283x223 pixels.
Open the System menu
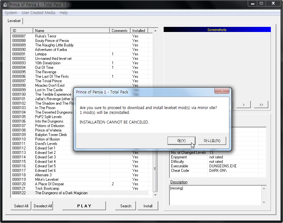(11, 13)
